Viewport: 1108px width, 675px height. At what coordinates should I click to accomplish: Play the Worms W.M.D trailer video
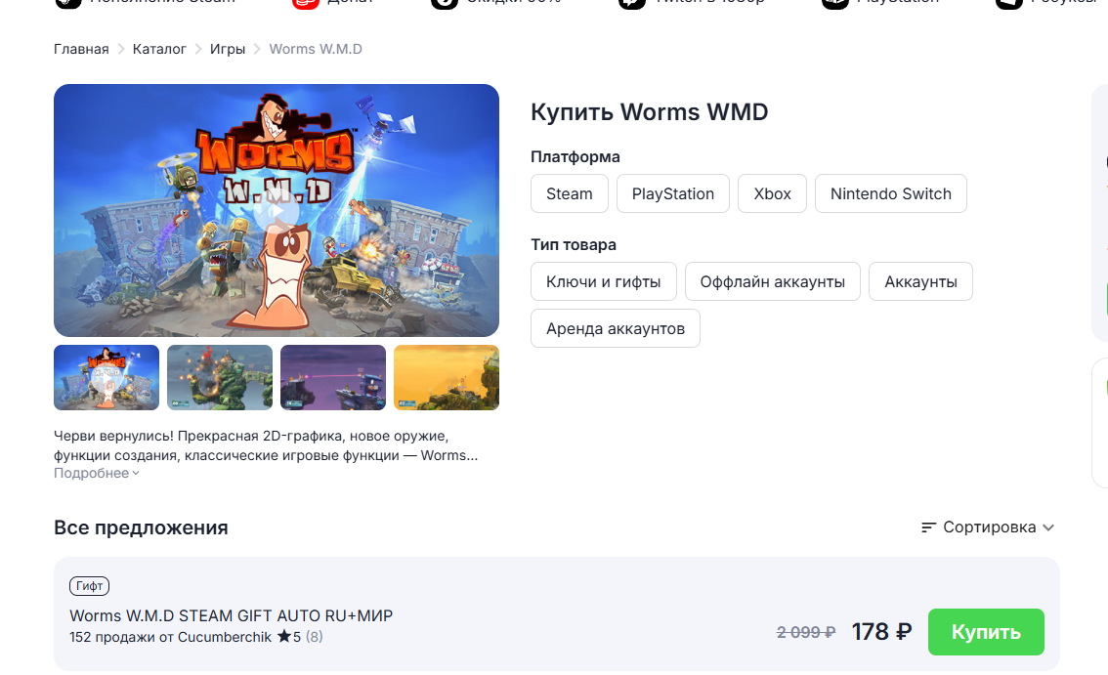pos(277,211)
